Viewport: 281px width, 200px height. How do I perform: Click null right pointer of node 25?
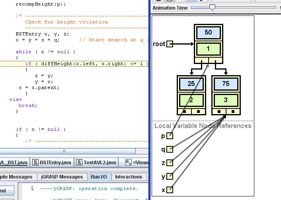198,112
